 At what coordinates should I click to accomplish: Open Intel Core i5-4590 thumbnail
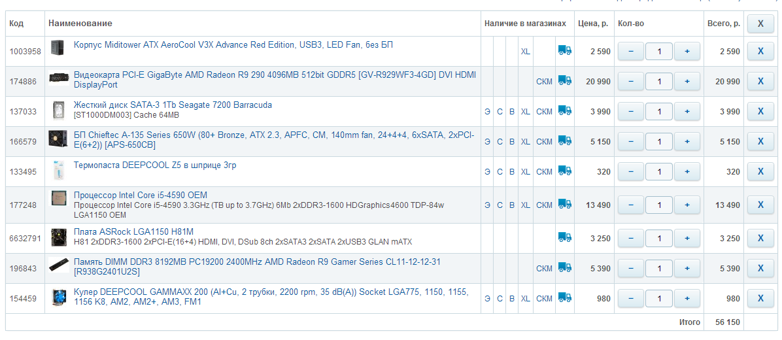tap(59, 198)
